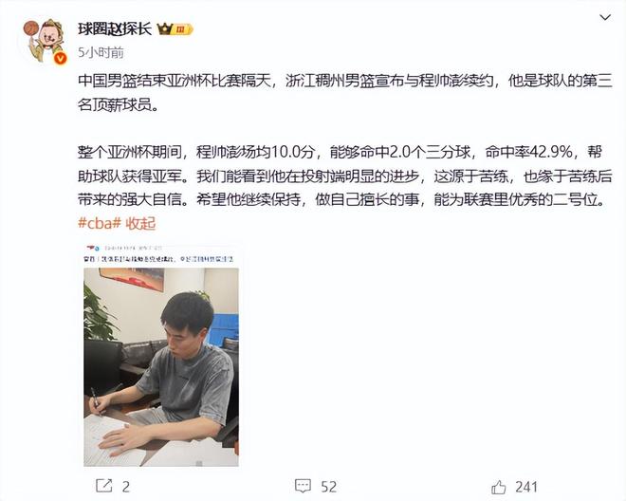Viewport: 626px width, 501px height.
Task: Like the post with thumbs-up icon
Action: [x=499, y=487]
